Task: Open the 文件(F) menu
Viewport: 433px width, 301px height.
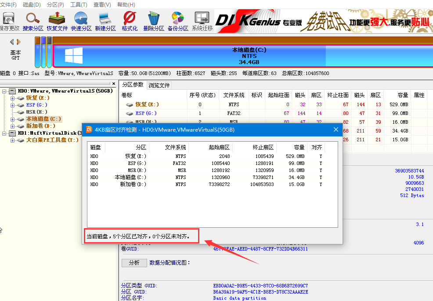Action: coord(8,5)
